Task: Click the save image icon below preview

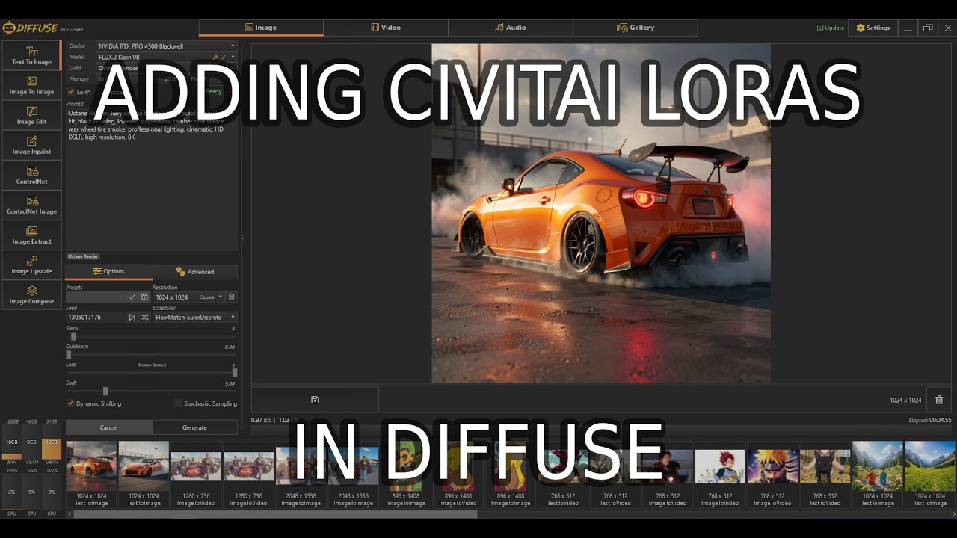Action: [x=315, y=400]
